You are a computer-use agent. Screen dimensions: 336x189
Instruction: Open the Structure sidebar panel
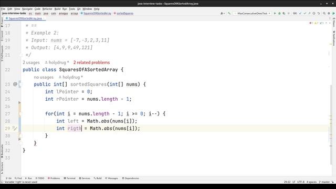[x=2, y=168]
